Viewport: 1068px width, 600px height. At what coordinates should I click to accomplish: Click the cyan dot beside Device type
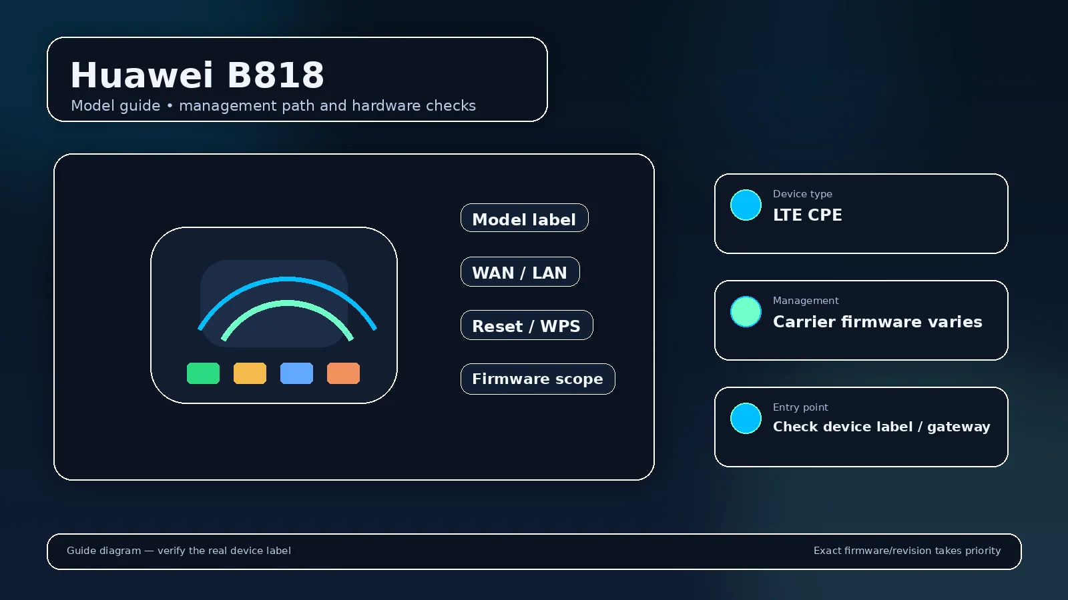pyautogui.click(x=746, y=205)
